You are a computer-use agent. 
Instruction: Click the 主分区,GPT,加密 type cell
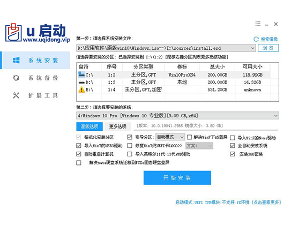(x=143, y=89)
